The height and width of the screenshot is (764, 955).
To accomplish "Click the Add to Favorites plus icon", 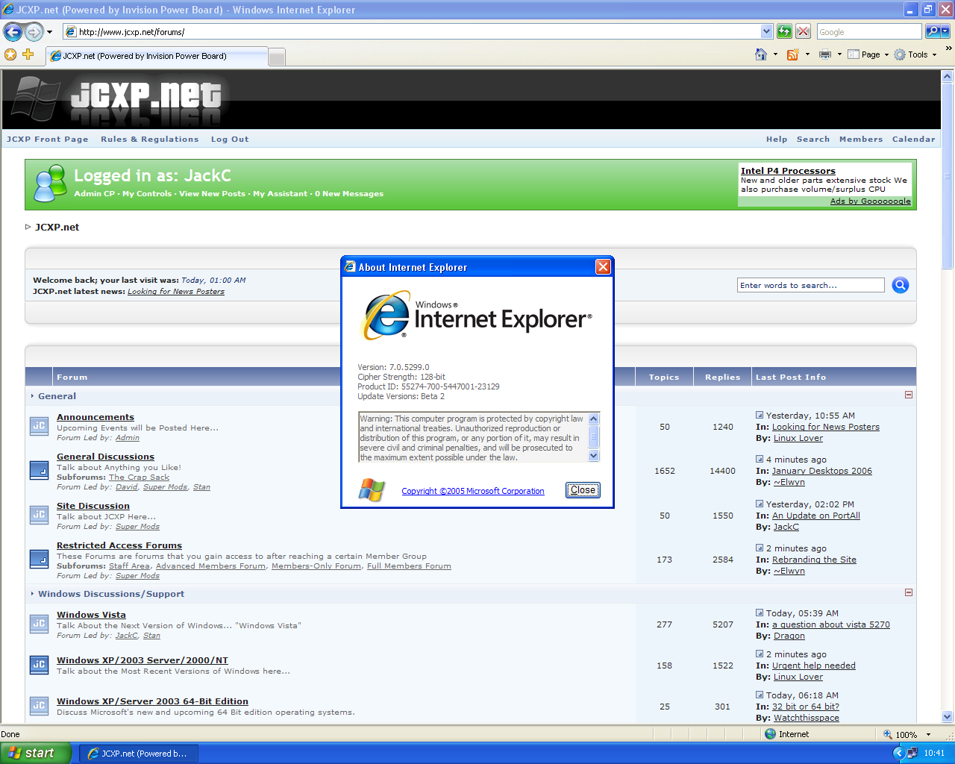I will (x=28, y=54).
